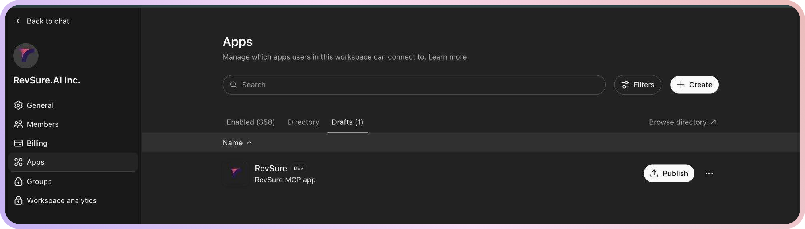
Task: Click the Apps page heading
Action: 237,41
